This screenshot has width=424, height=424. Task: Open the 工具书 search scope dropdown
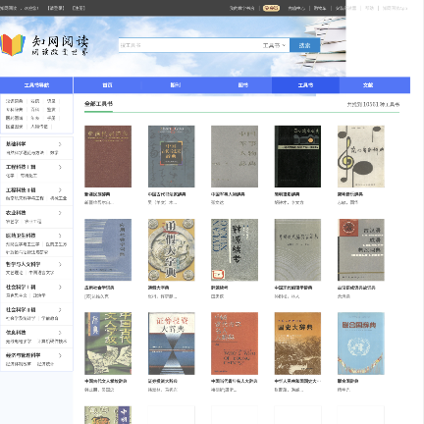274,45
